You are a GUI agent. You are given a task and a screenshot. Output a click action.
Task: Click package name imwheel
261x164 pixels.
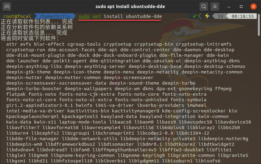197,105
